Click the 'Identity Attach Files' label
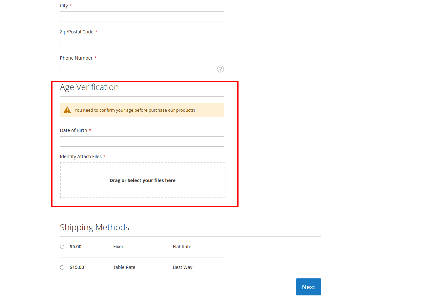Screen dimensions: 438x300 coord(81,157)
